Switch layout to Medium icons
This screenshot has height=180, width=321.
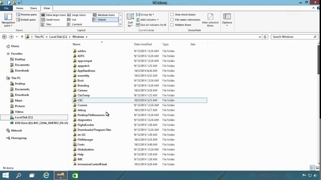tap(104, 15)
